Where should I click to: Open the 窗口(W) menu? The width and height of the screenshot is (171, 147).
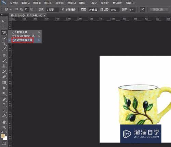coord(117,3)
